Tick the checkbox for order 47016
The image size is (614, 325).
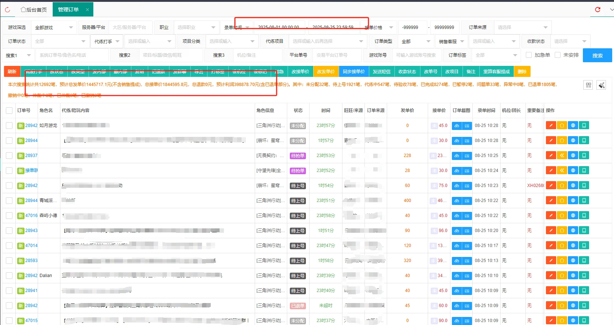9,216
